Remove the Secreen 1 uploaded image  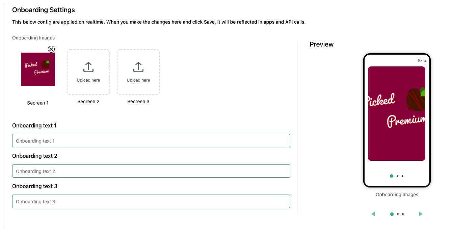click(x=51, y=49)
